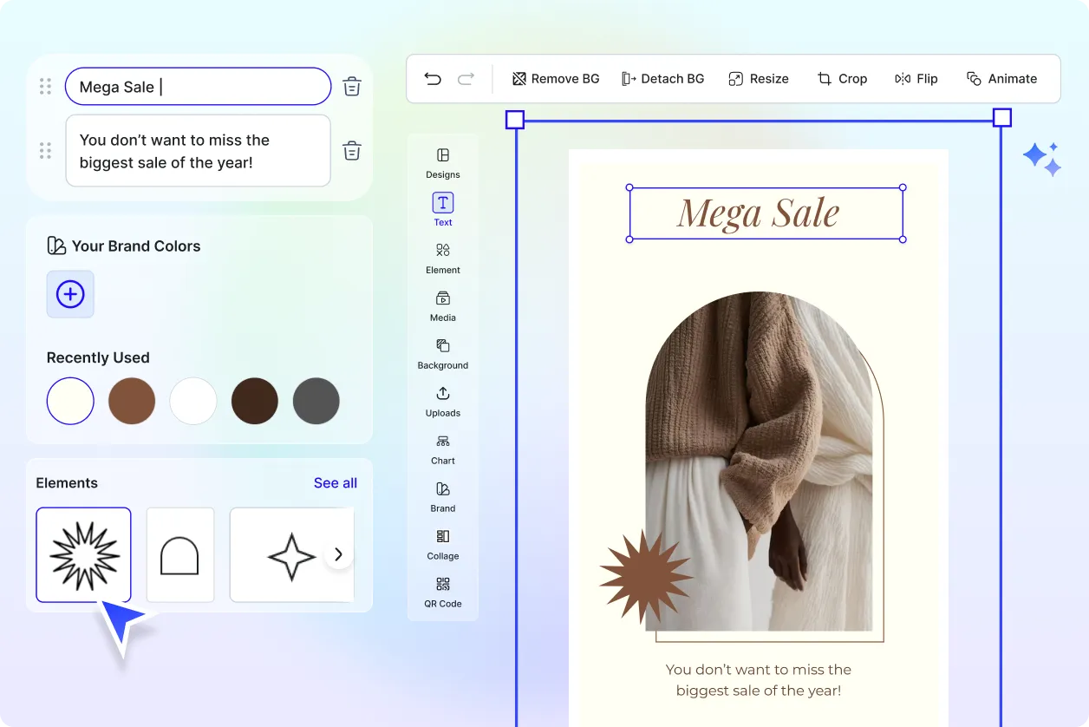Image resolution: width=1089 pixels, height=727 pixels.
Task: Select the Background tool in sidebar
Action: tap(443, 353)
